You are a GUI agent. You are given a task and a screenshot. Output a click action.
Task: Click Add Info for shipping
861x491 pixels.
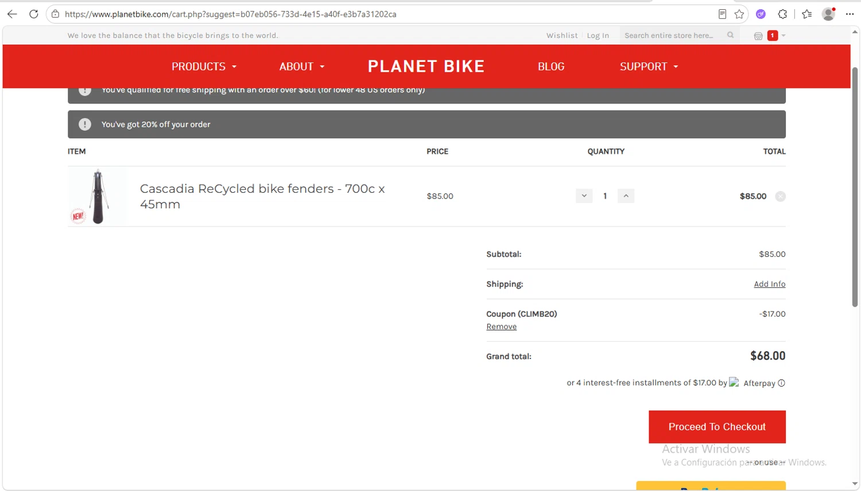(770, 284)
